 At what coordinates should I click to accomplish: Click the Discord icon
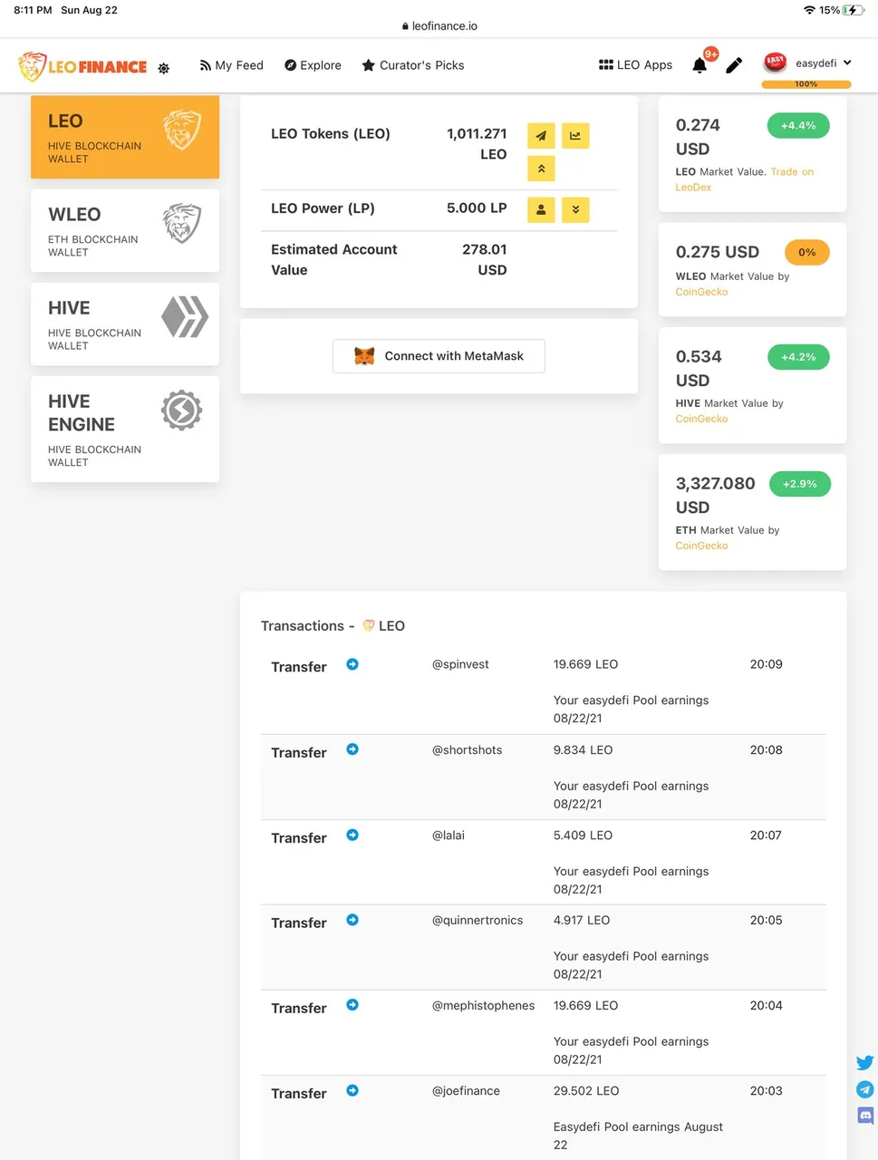pos(865,1116)
